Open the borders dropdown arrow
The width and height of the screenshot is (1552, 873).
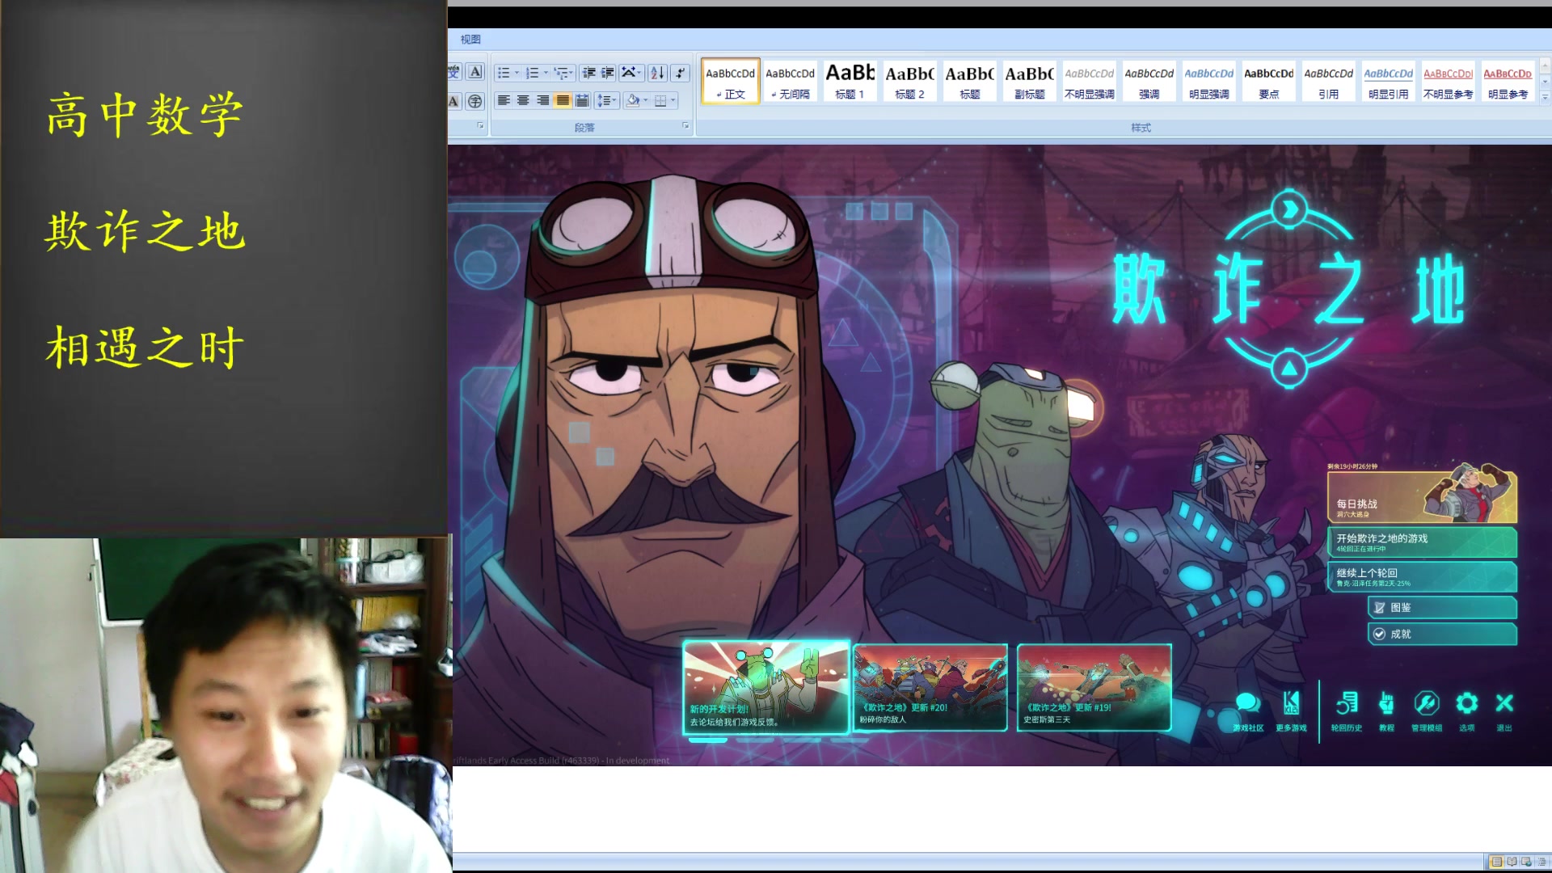pyautogui.click(x=673, y=100)
